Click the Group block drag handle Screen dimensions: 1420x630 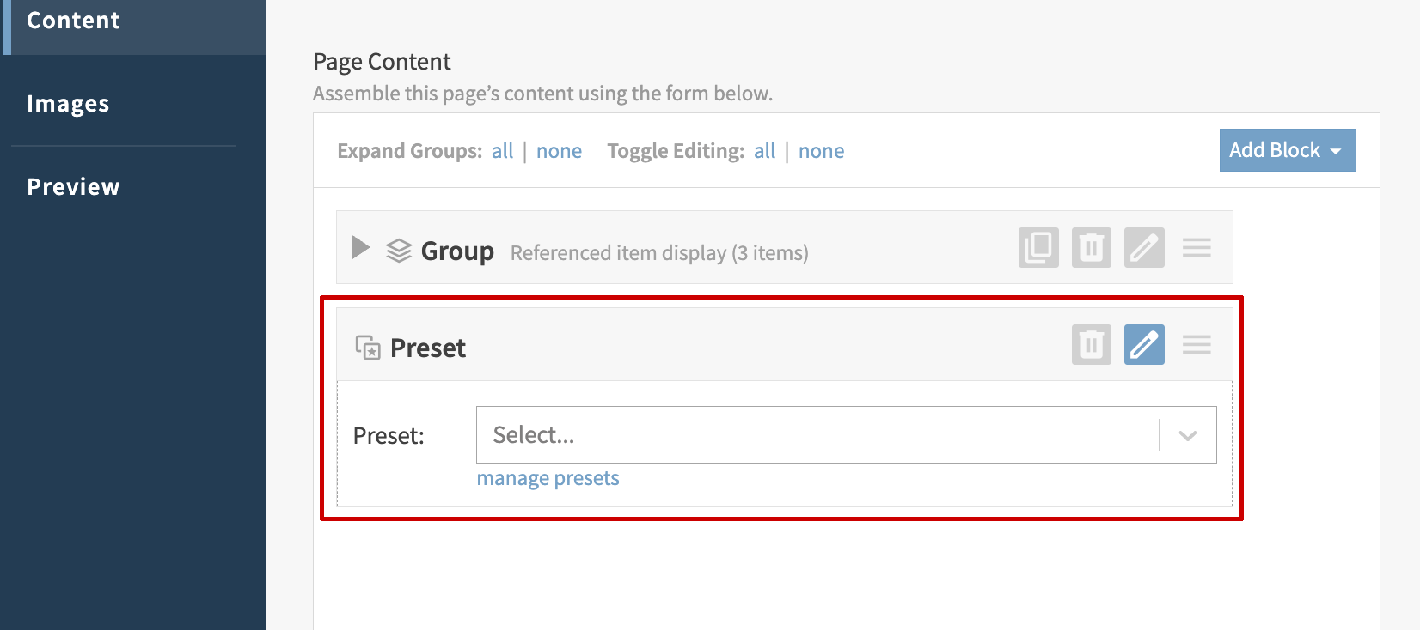click(x=1197, y=248)
